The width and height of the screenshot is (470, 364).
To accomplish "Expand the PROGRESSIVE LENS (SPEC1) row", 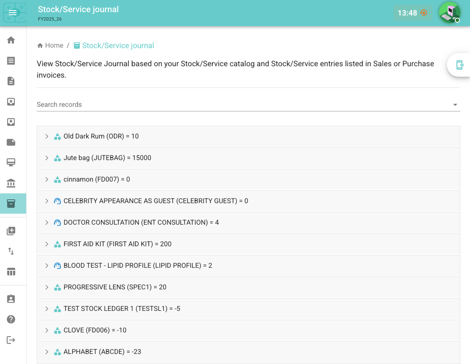I will 47,287.
